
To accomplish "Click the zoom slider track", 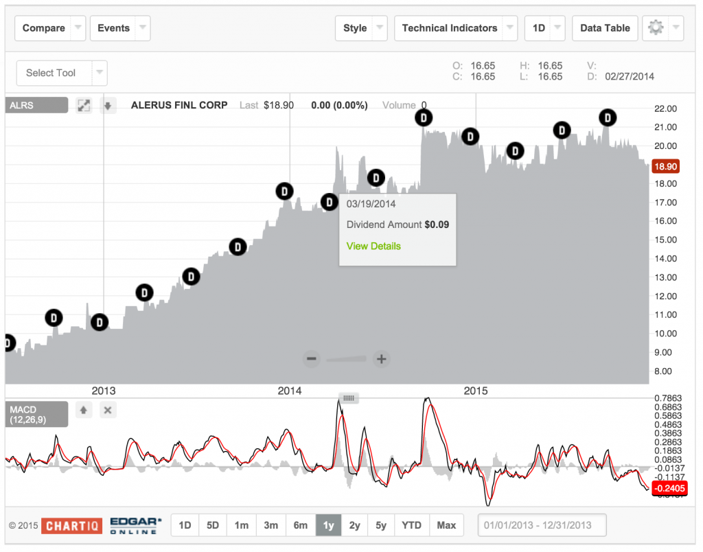I will [x=346, y=359].
